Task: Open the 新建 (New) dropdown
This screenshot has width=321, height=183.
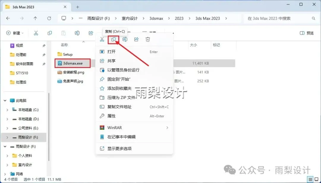Action: [15, 33]
